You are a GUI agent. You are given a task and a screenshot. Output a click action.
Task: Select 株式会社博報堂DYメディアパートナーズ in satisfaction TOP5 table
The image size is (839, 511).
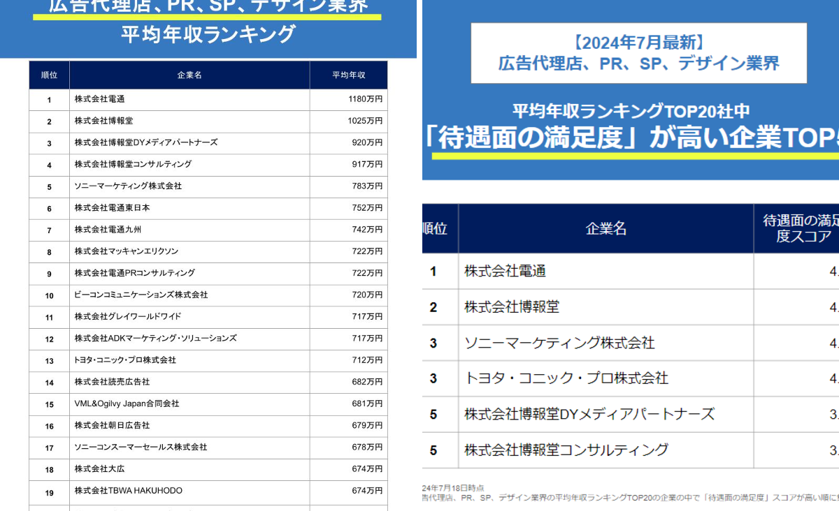tap(589, 414)
